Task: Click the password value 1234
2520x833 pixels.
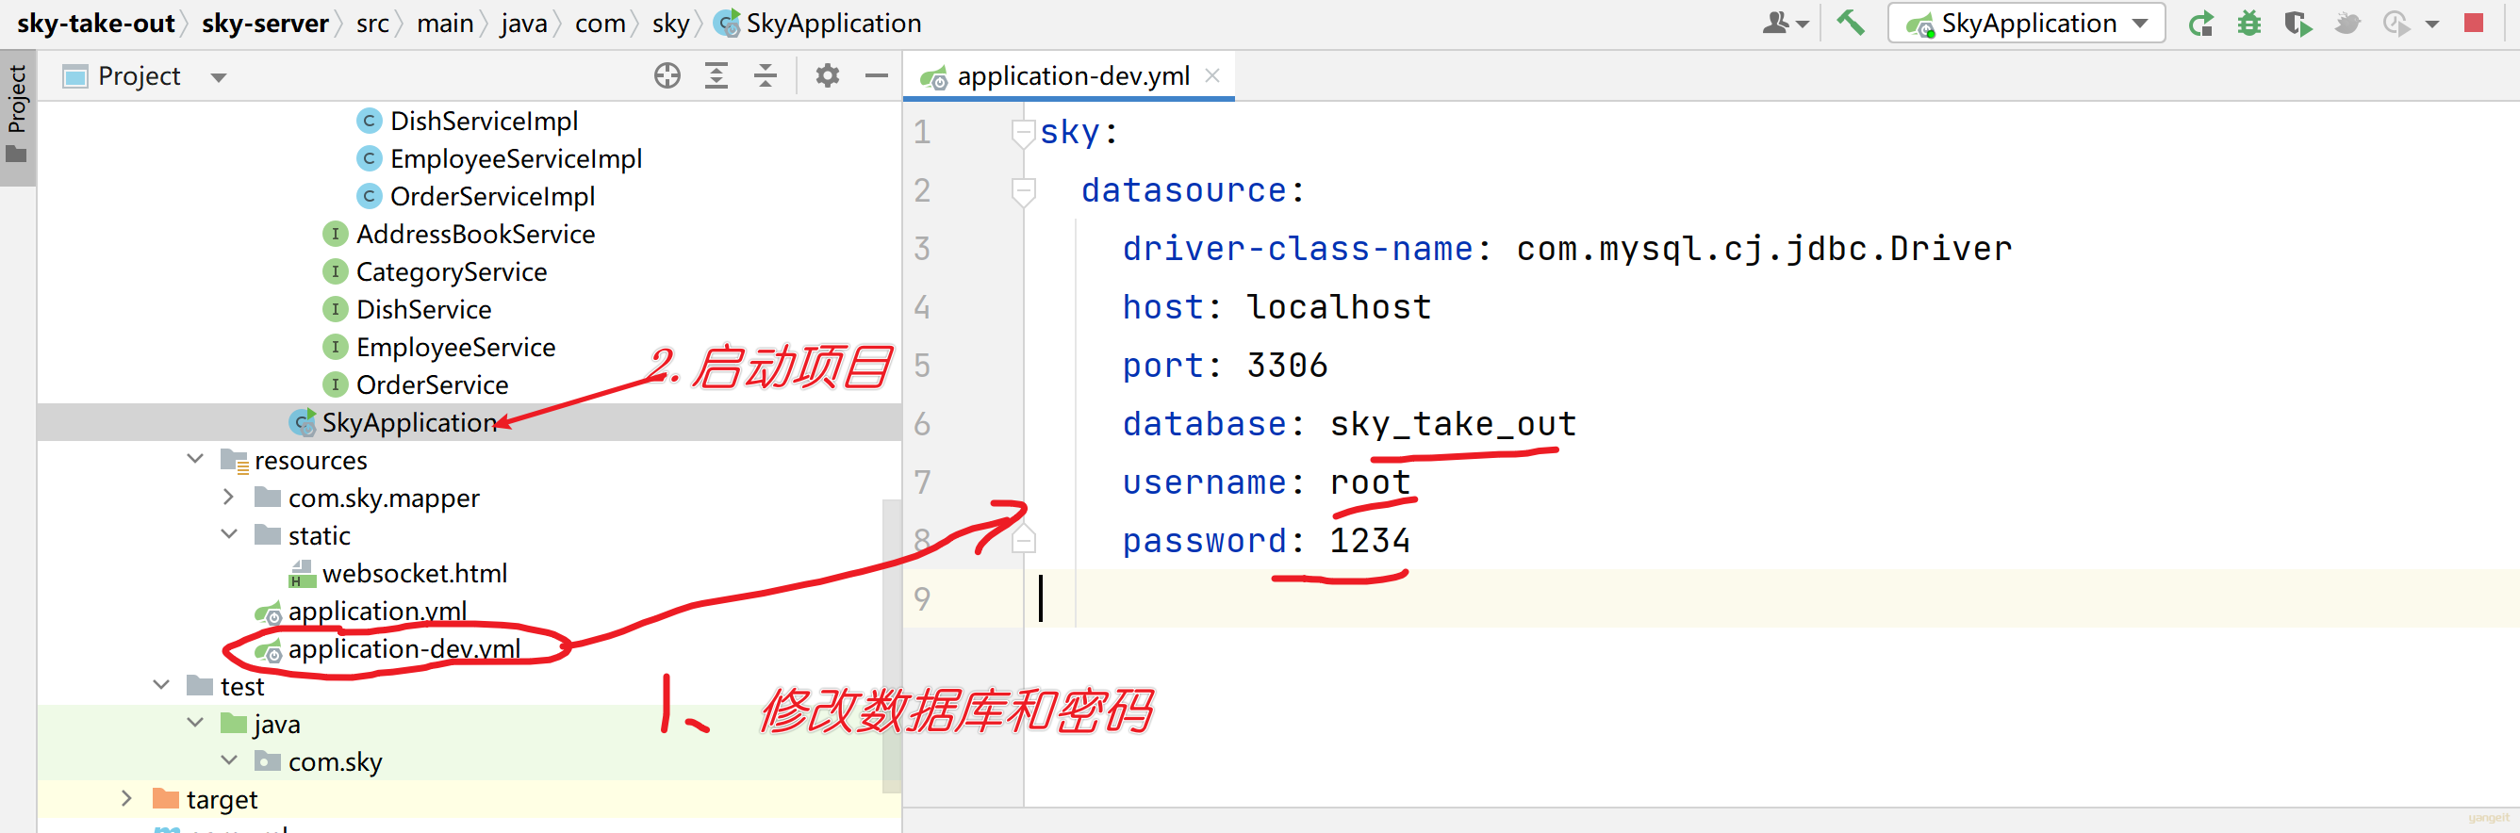Action: pyautogui.click(x=1370, y=541)
